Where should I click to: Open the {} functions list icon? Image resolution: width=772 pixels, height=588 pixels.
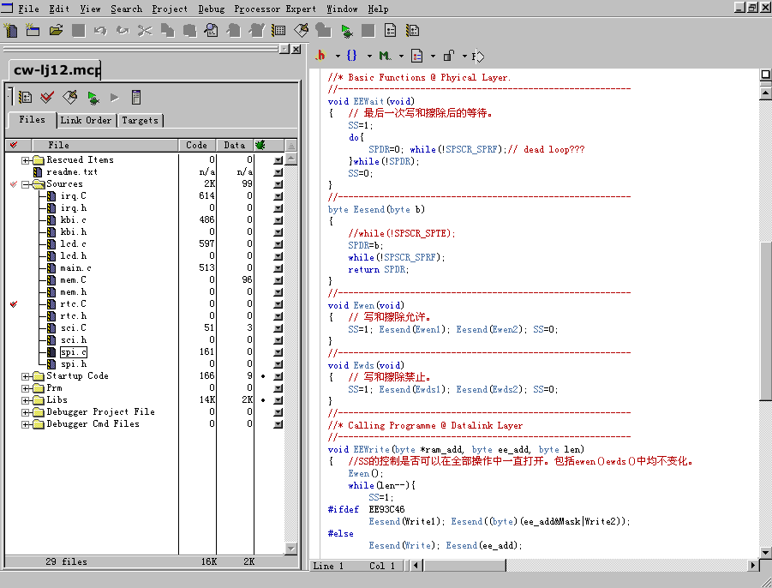351,56
